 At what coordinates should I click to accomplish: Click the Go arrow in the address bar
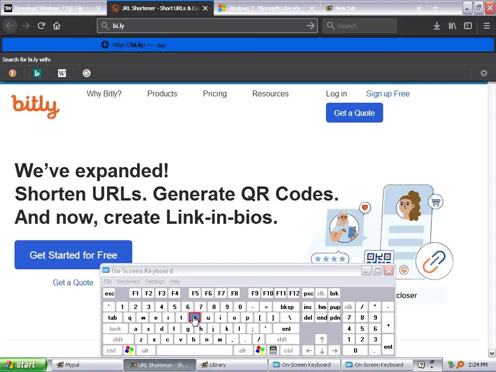[x=310, y=26]
